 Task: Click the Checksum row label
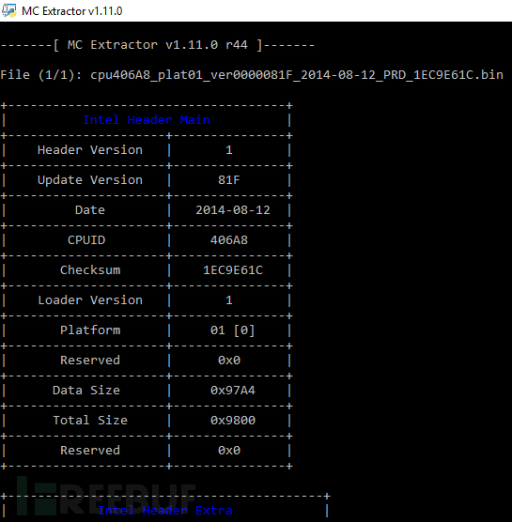click(x=90, y=270)
